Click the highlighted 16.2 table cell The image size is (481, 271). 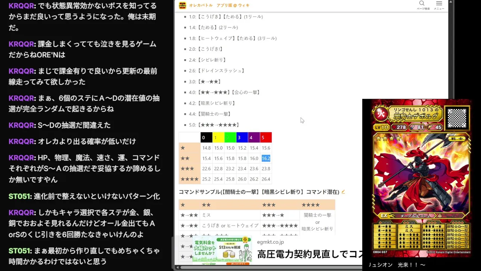pyautogui.click(x=266, y=158)
